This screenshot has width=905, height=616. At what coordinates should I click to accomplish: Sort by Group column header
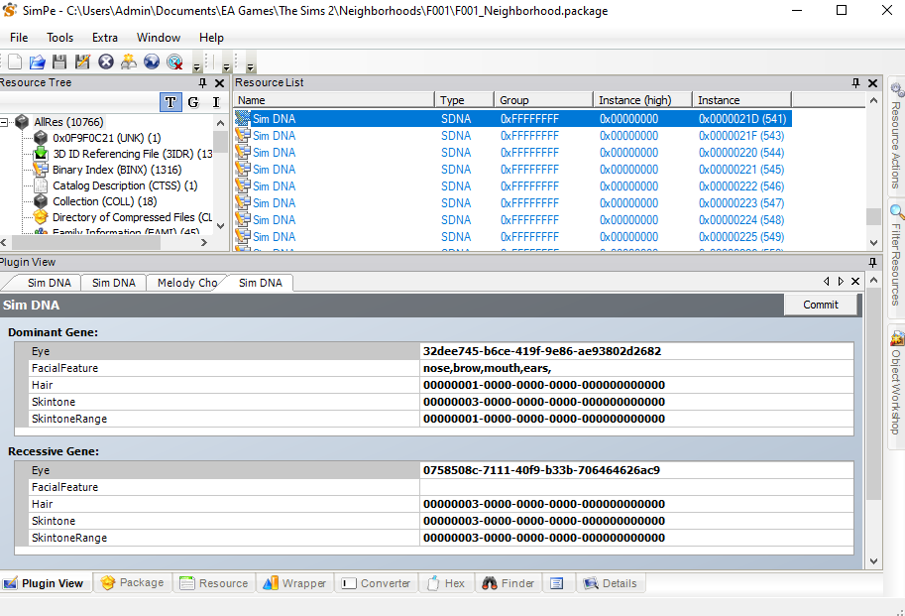click(543, 100)
